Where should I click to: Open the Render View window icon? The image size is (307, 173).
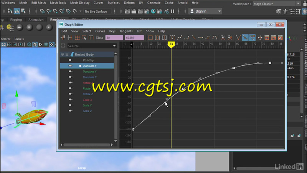pos(127,11)
